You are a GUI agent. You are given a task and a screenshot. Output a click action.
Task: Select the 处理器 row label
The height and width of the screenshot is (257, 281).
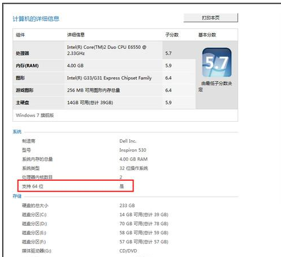coord(22,53)
